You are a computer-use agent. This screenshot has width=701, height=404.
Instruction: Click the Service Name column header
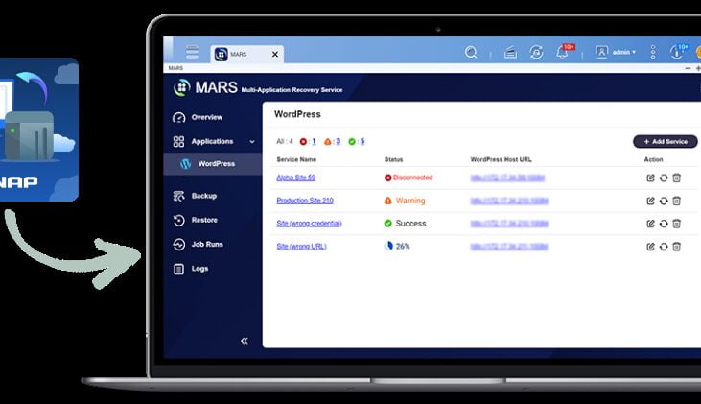(x=296, y=159)
